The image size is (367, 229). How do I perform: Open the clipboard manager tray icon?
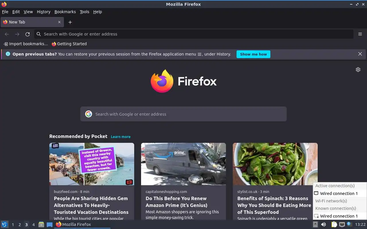tap(334, 224)
